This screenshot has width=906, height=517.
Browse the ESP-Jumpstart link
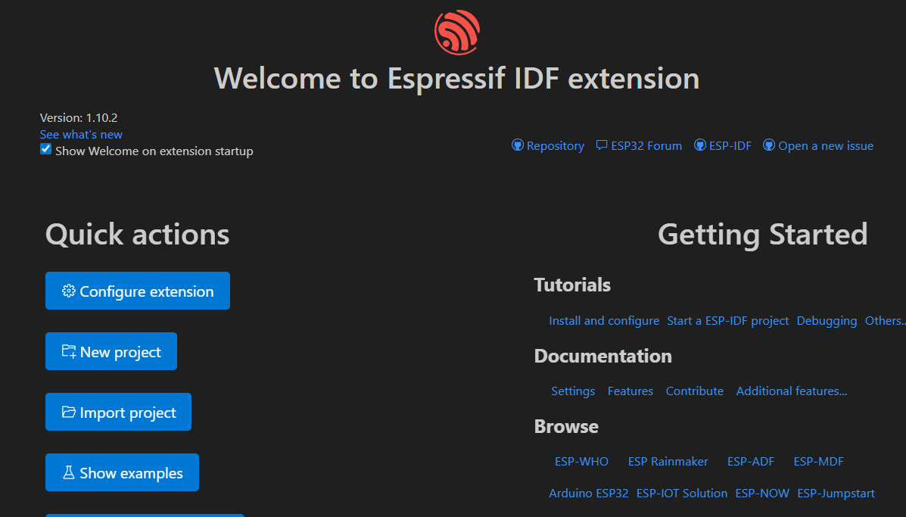coord(836,494)
